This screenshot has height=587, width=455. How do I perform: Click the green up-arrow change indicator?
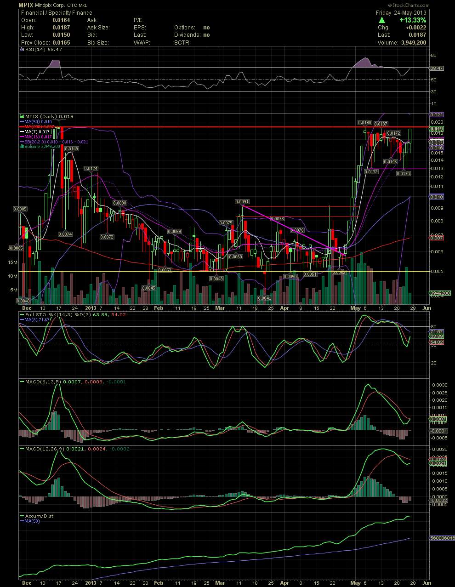382,20
